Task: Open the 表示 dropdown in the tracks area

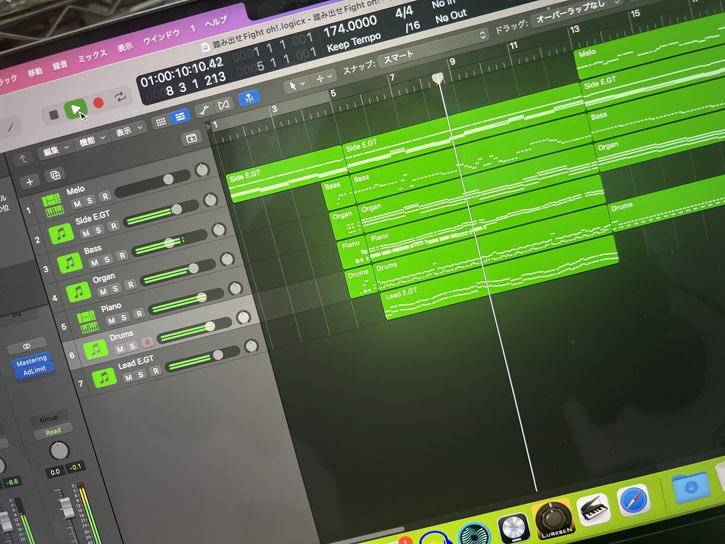Action: click(129, 131)
